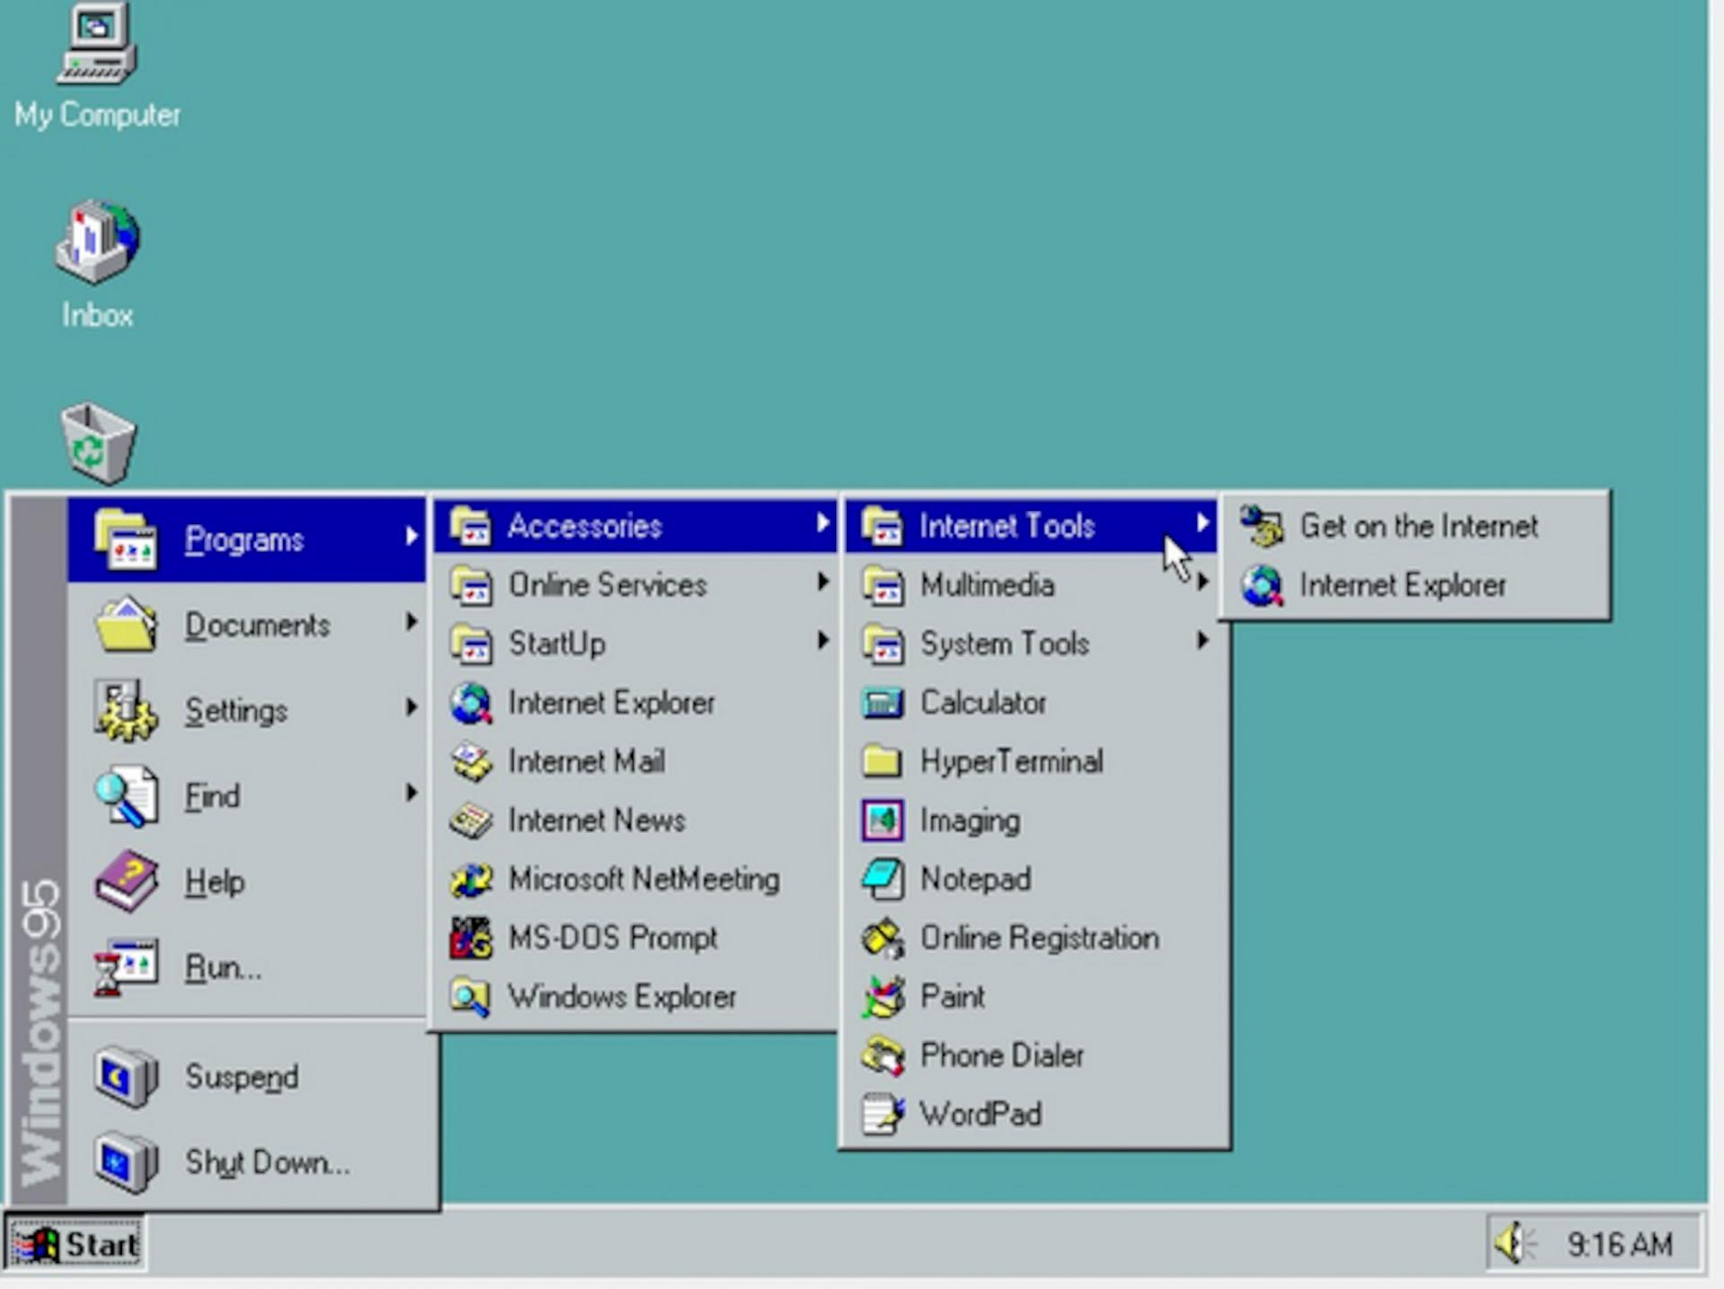Launch MS-DOS Prompt

coord(611,938)
